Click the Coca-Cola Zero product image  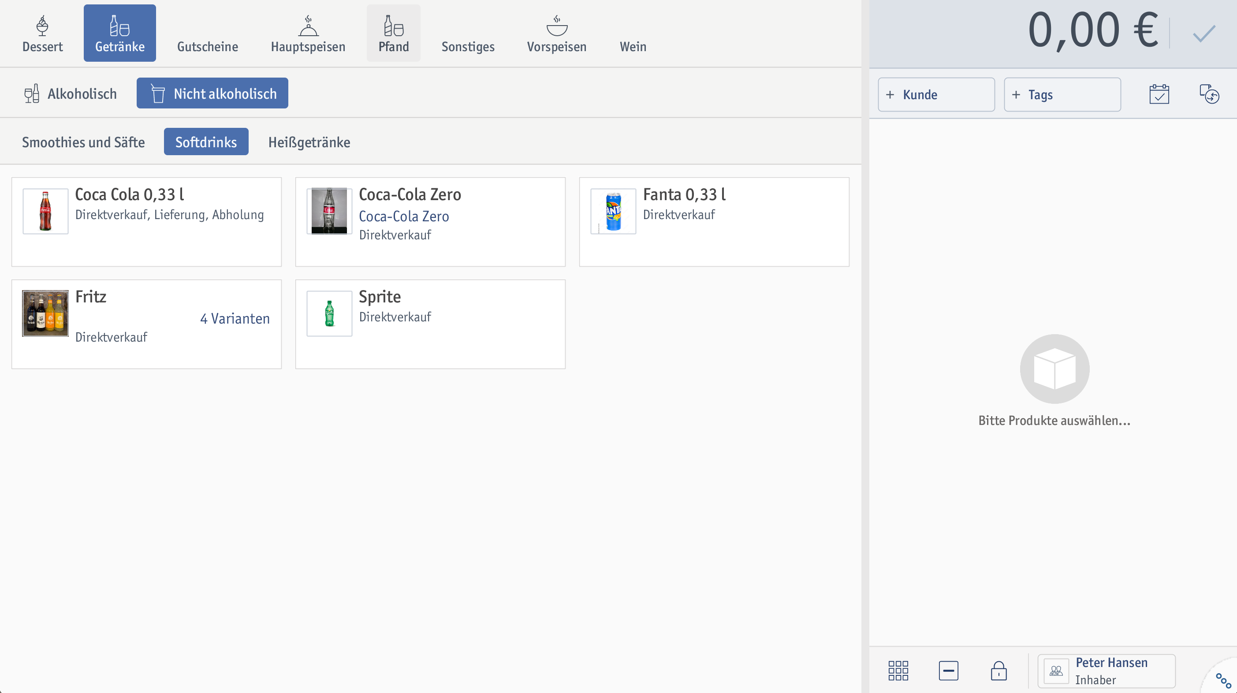(329, 211)
